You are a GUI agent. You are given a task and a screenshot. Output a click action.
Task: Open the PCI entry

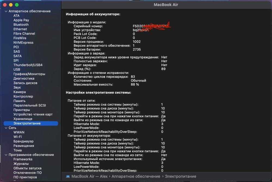coord(16,47)
